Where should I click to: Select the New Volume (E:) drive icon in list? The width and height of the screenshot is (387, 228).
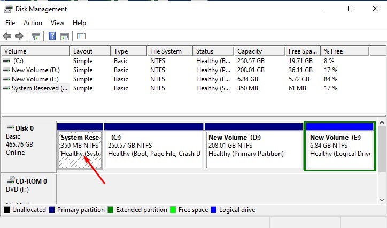6,79
